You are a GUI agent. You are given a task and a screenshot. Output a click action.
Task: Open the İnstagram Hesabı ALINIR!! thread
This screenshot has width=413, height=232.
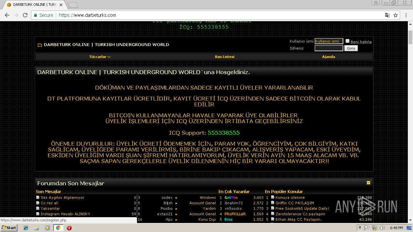point(65,214)
